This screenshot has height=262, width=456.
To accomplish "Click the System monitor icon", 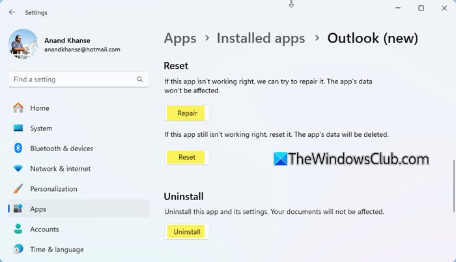I will (18, 128).
